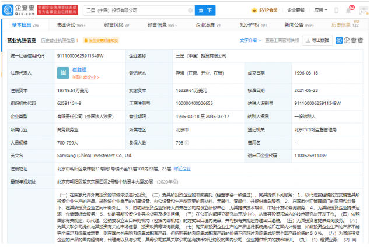370x250 pixels.
Task: Click info icon next to 798 参保人数
Action: click(x=187, y=143)
